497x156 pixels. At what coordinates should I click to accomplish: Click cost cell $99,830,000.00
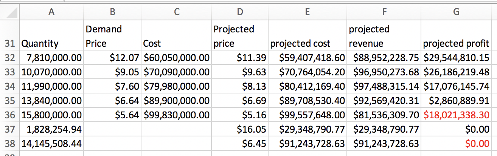pyautogui.click(x=176, y=115)
